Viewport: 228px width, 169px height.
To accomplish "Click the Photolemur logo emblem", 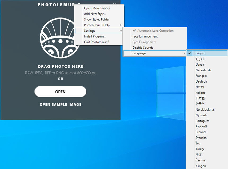I will pos(60,38).
